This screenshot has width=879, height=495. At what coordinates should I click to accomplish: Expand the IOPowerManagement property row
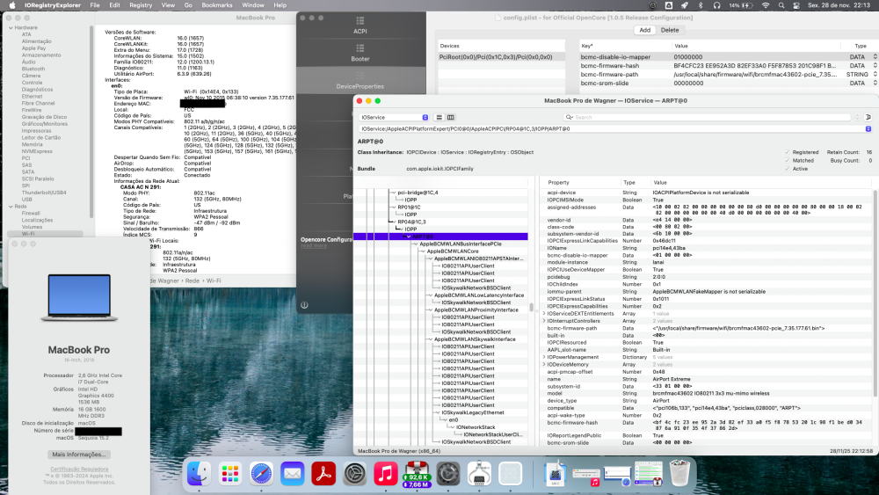(544, 357)
